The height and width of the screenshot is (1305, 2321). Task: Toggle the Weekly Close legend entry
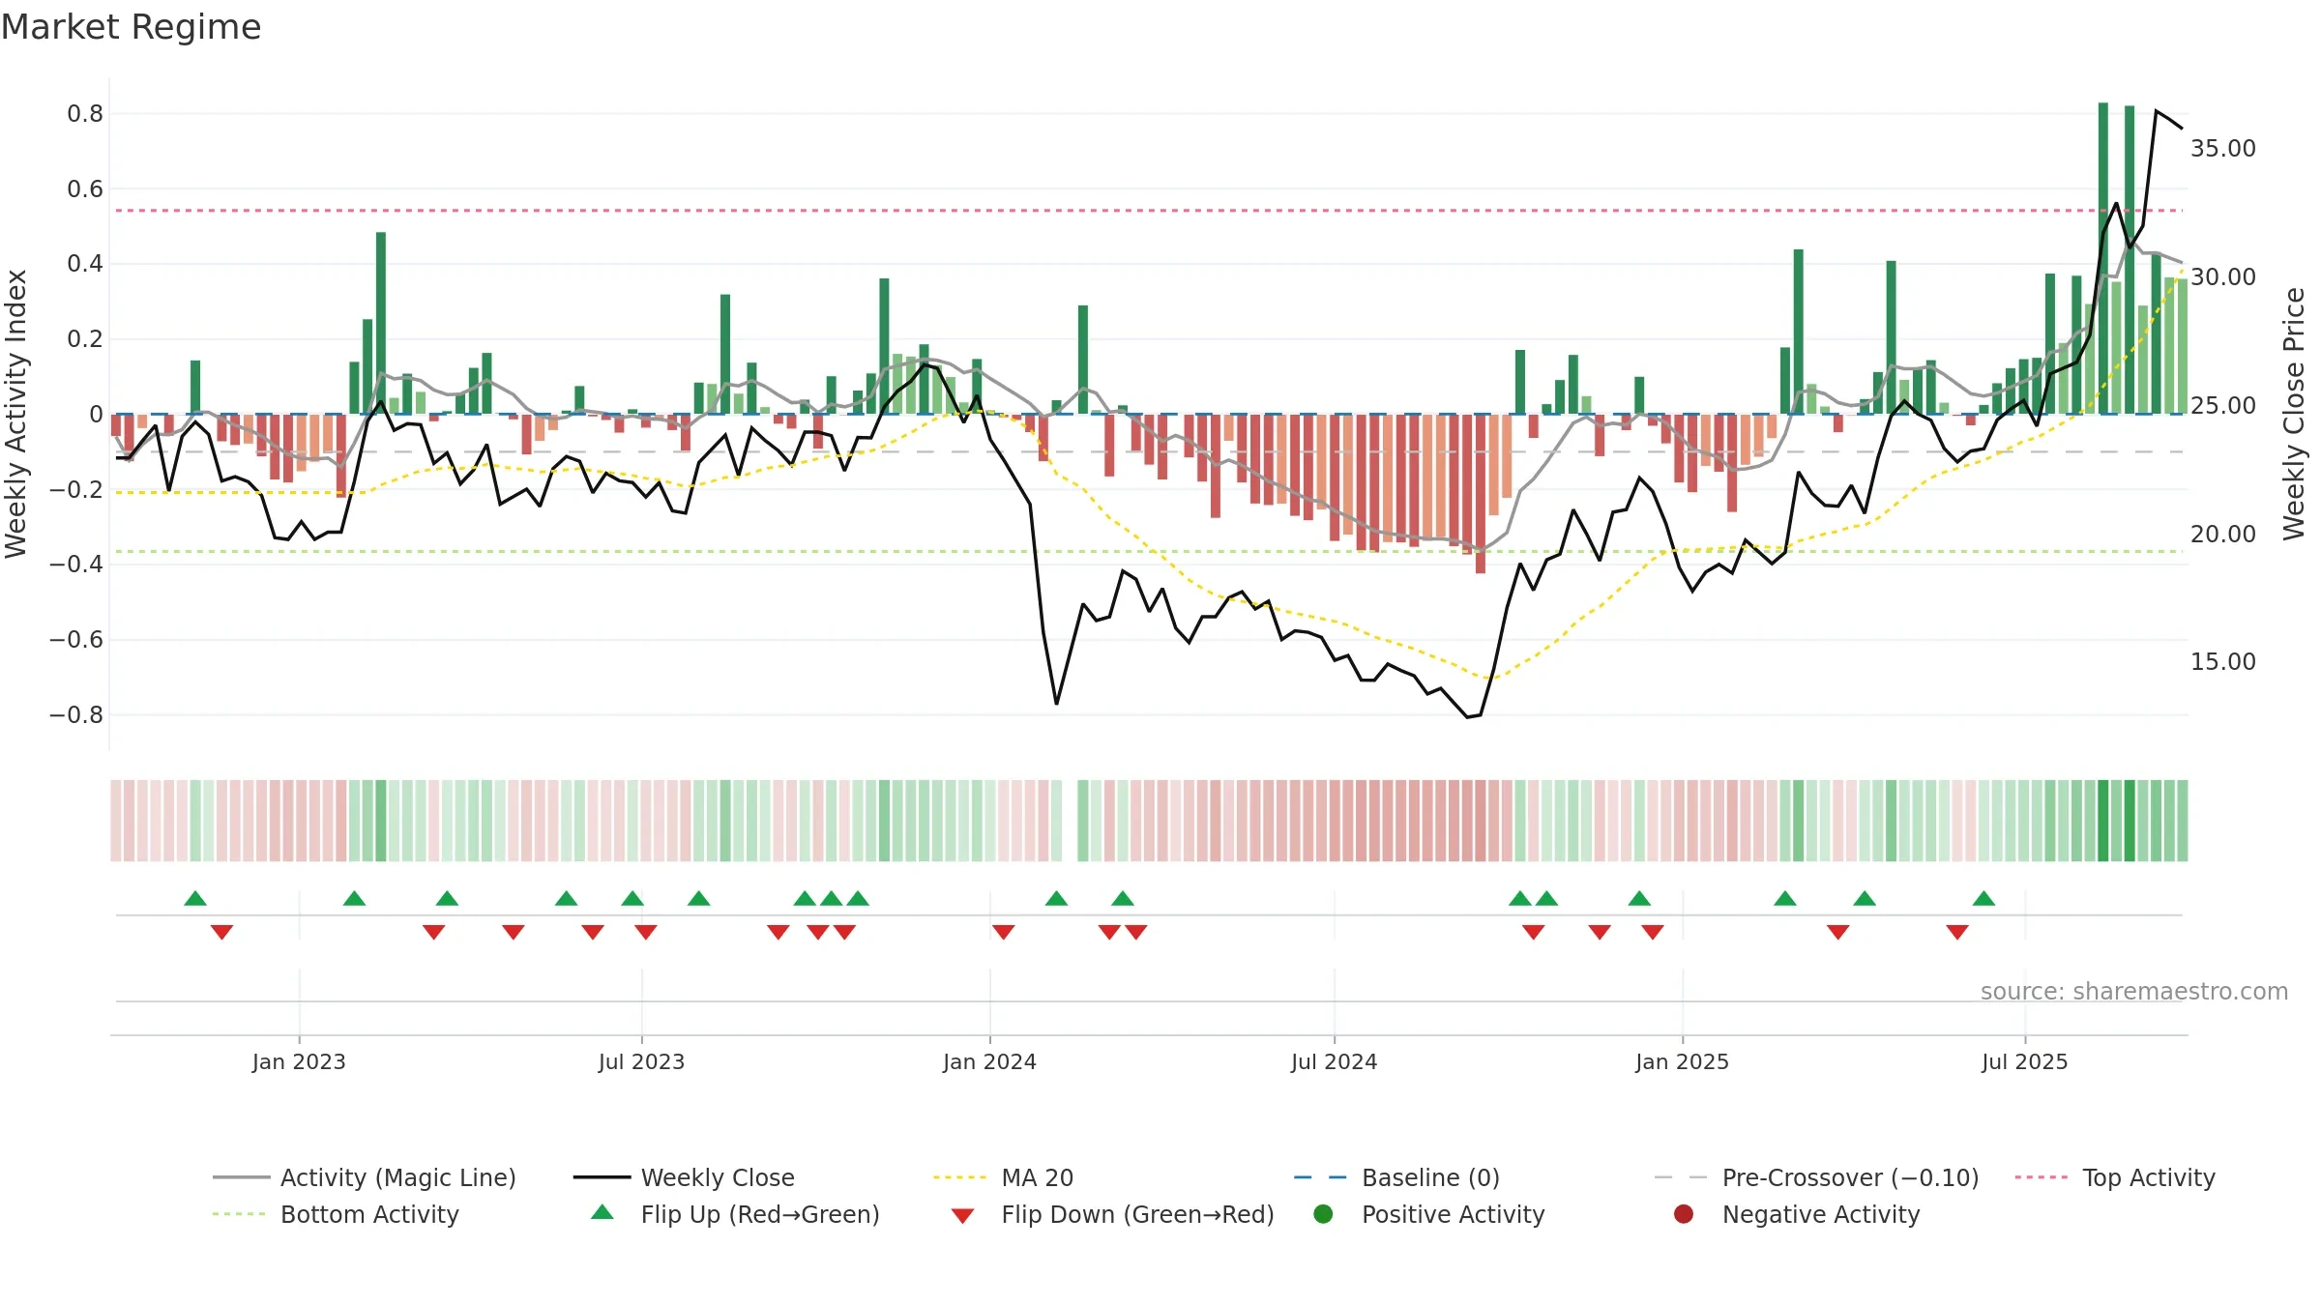coord(684,1177)
